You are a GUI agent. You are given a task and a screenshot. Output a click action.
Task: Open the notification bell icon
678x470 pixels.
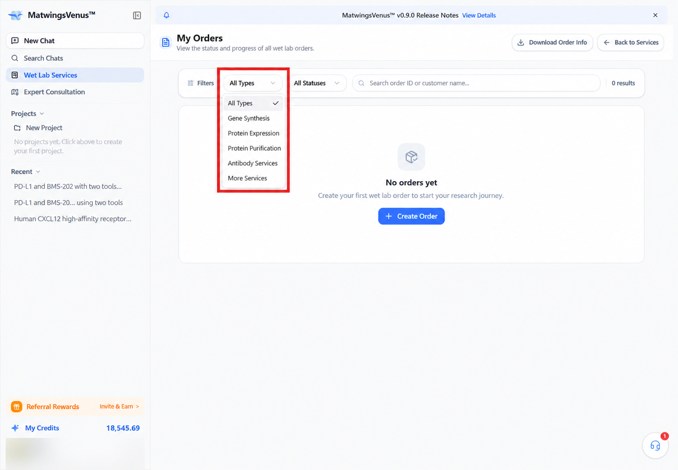tap(166, 15)
